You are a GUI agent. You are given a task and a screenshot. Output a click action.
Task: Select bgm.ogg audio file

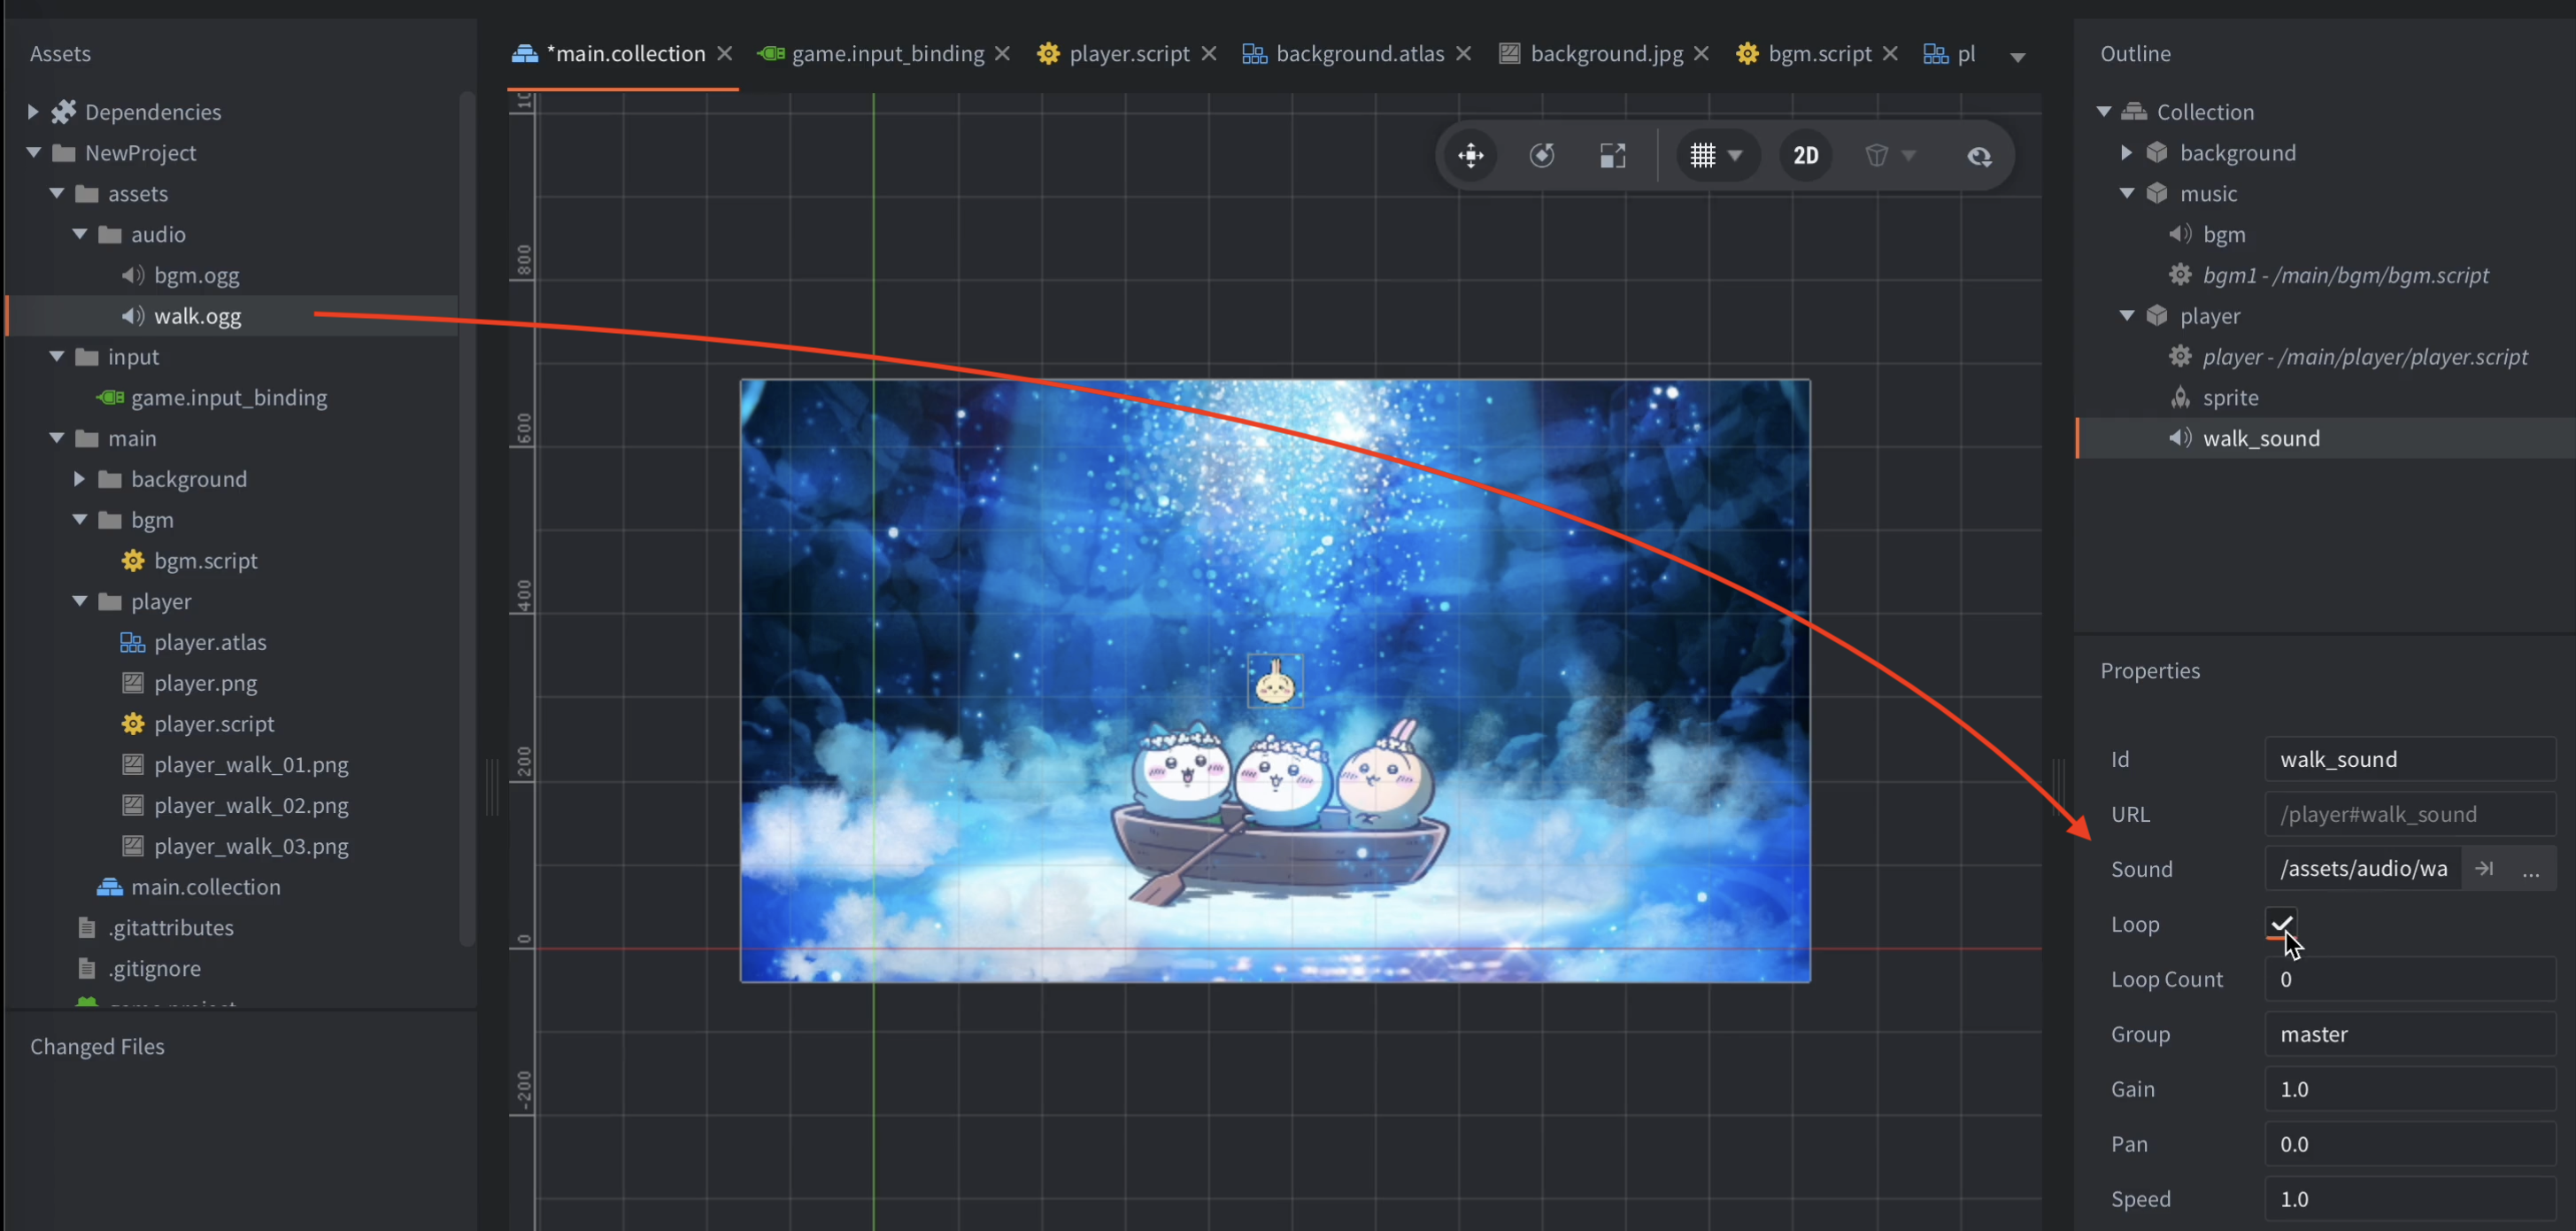(x=232, y=275)
